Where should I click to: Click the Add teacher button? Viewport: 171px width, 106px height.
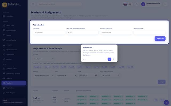(160, 39)
